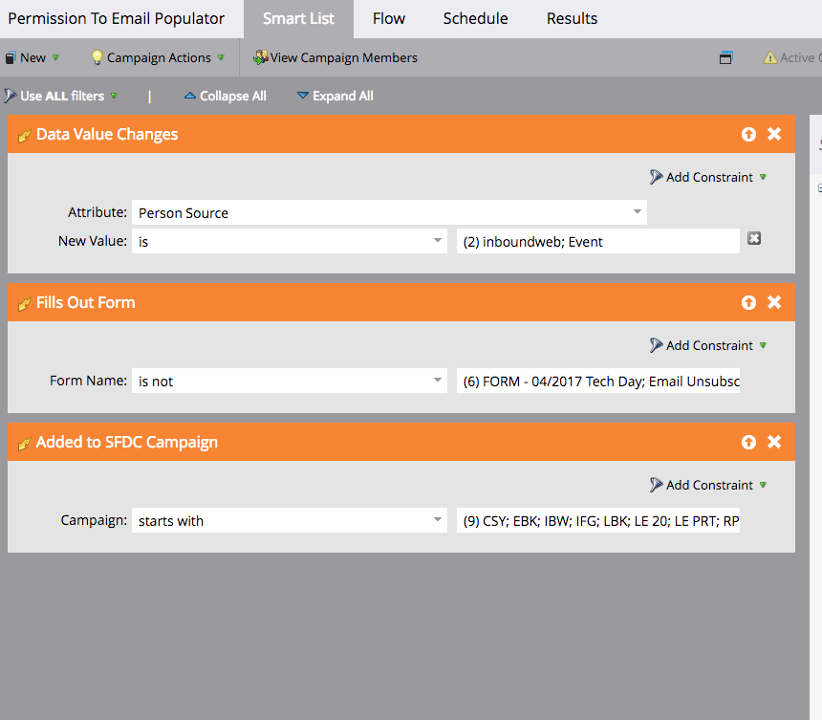
Task: Delete the Fills Out Form trigger
Action: click(x=774, y=302)
